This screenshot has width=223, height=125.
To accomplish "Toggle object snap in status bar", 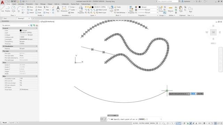I will 180,123.
